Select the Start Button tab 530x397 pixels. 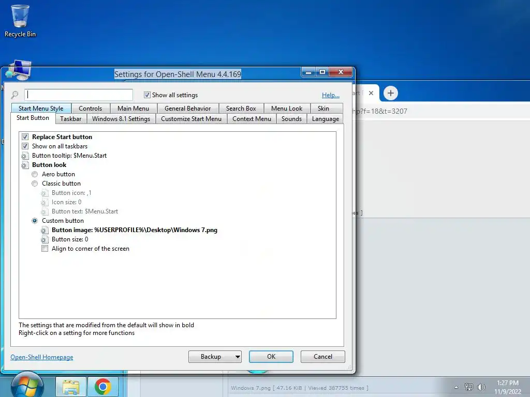(33, 118)
